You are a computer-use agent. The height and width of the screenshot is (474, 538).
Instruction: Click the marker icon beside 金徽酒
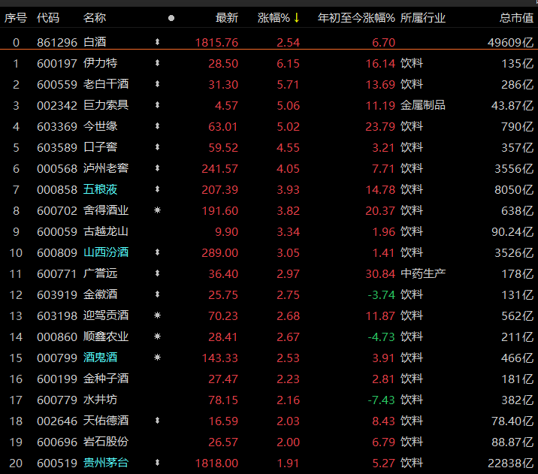point(157,294)
